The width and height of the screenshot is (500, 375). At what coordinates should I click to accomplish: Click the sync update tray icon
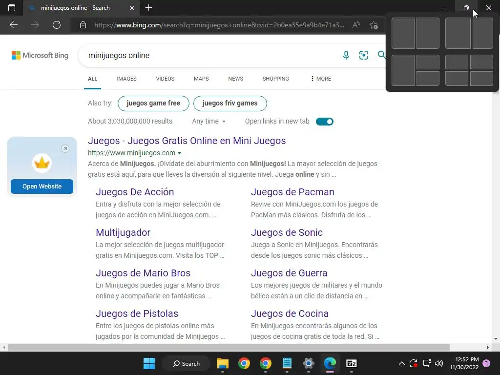click(414, 363)
